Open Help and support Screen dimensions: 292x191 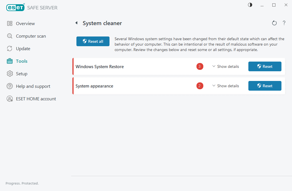coord(33,86)
